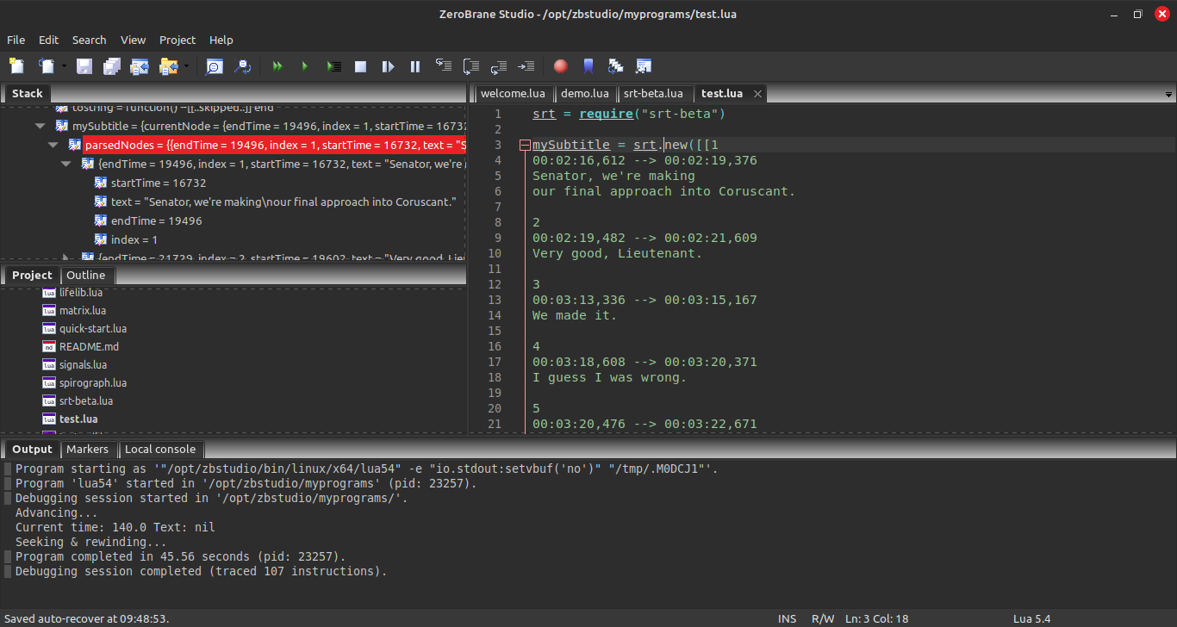
Task: Click the Choose project directory folder icon
Action: click(x=167, y=66)
